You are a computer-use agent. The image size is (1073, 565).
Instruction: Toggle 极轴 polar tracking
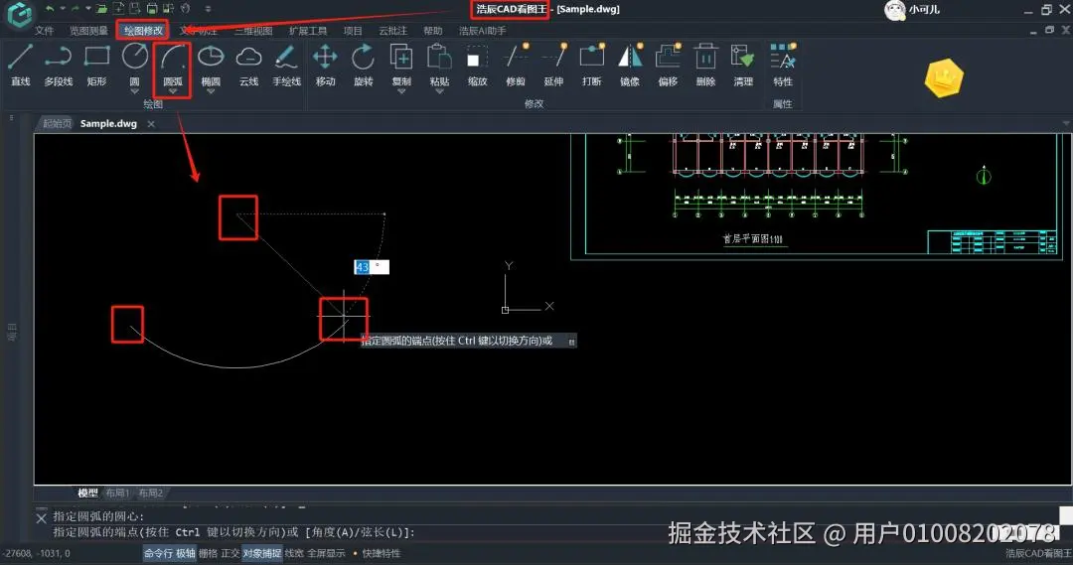[186, 553]
